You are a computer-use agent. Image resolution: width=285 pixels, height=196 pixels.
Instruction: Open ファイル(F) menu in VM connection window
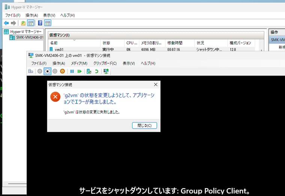click(39, 63)
